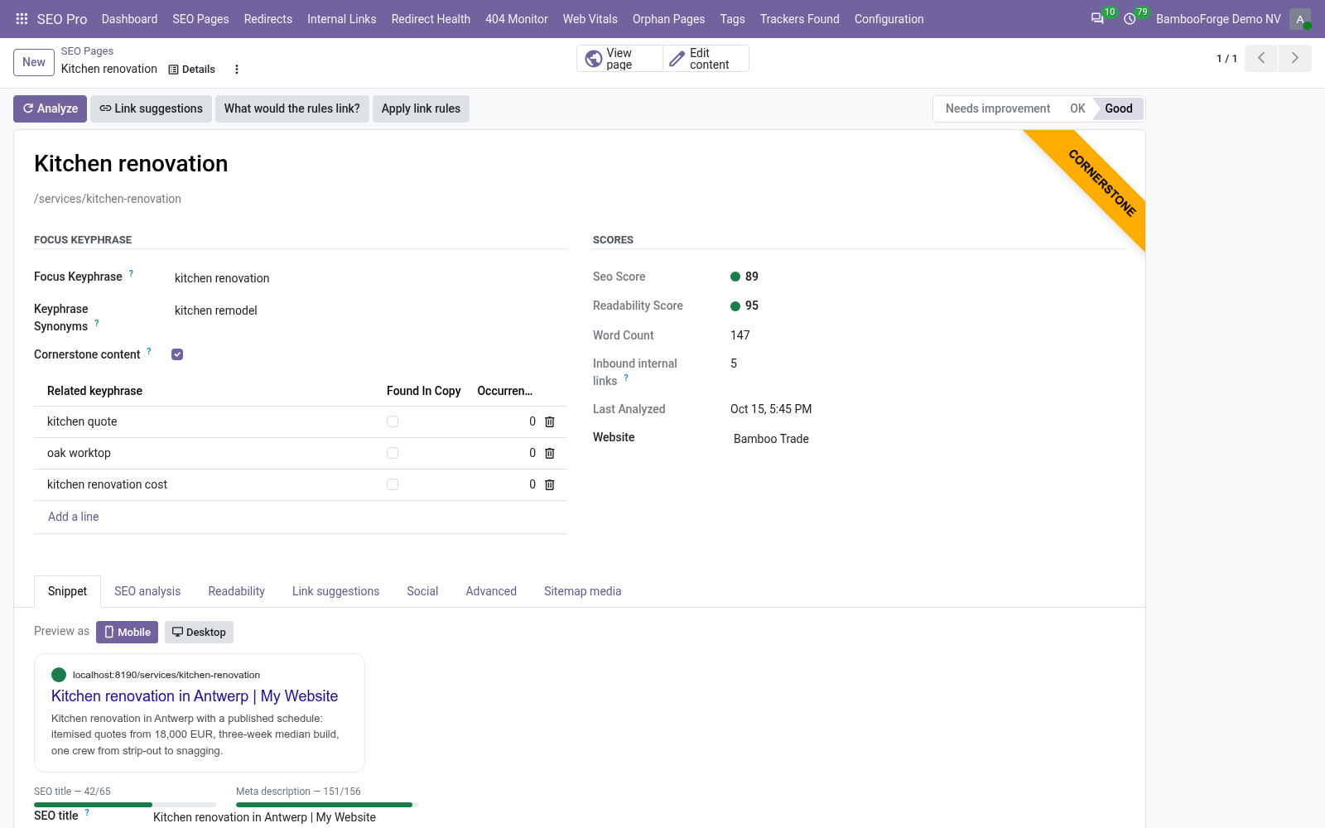Toggle Found In Copy for kitchen quote
Image resolution: width=1325 pixels, height=828 pixels.
(x=393, y=421)
